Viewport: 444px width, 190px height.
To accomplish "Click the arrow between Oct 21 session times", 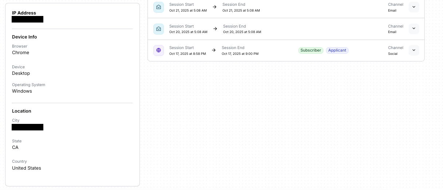I will 215,7.
